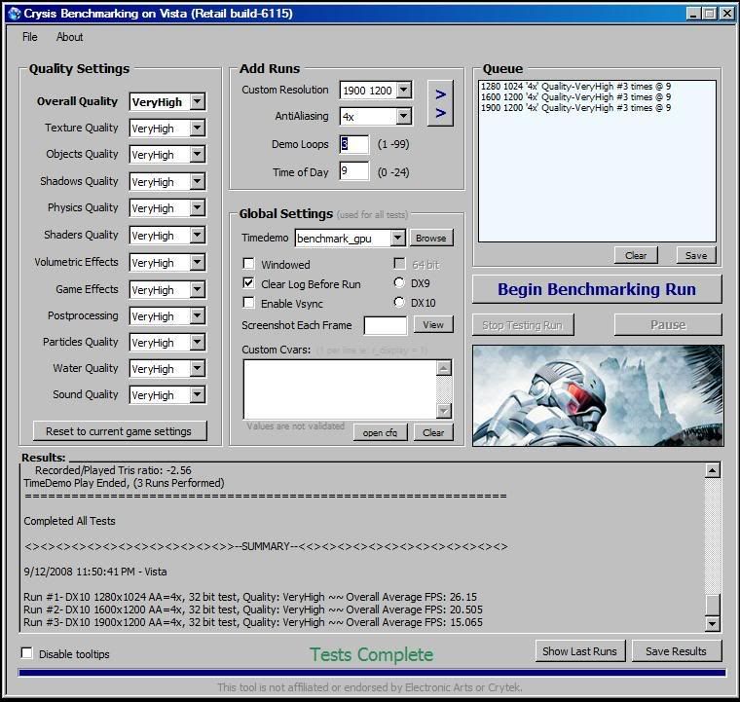Viewport: 740px width, 702px height.
Task: Expand the Overall Quality dropdown
Action: pyautogui.click(x=198, y=101)
